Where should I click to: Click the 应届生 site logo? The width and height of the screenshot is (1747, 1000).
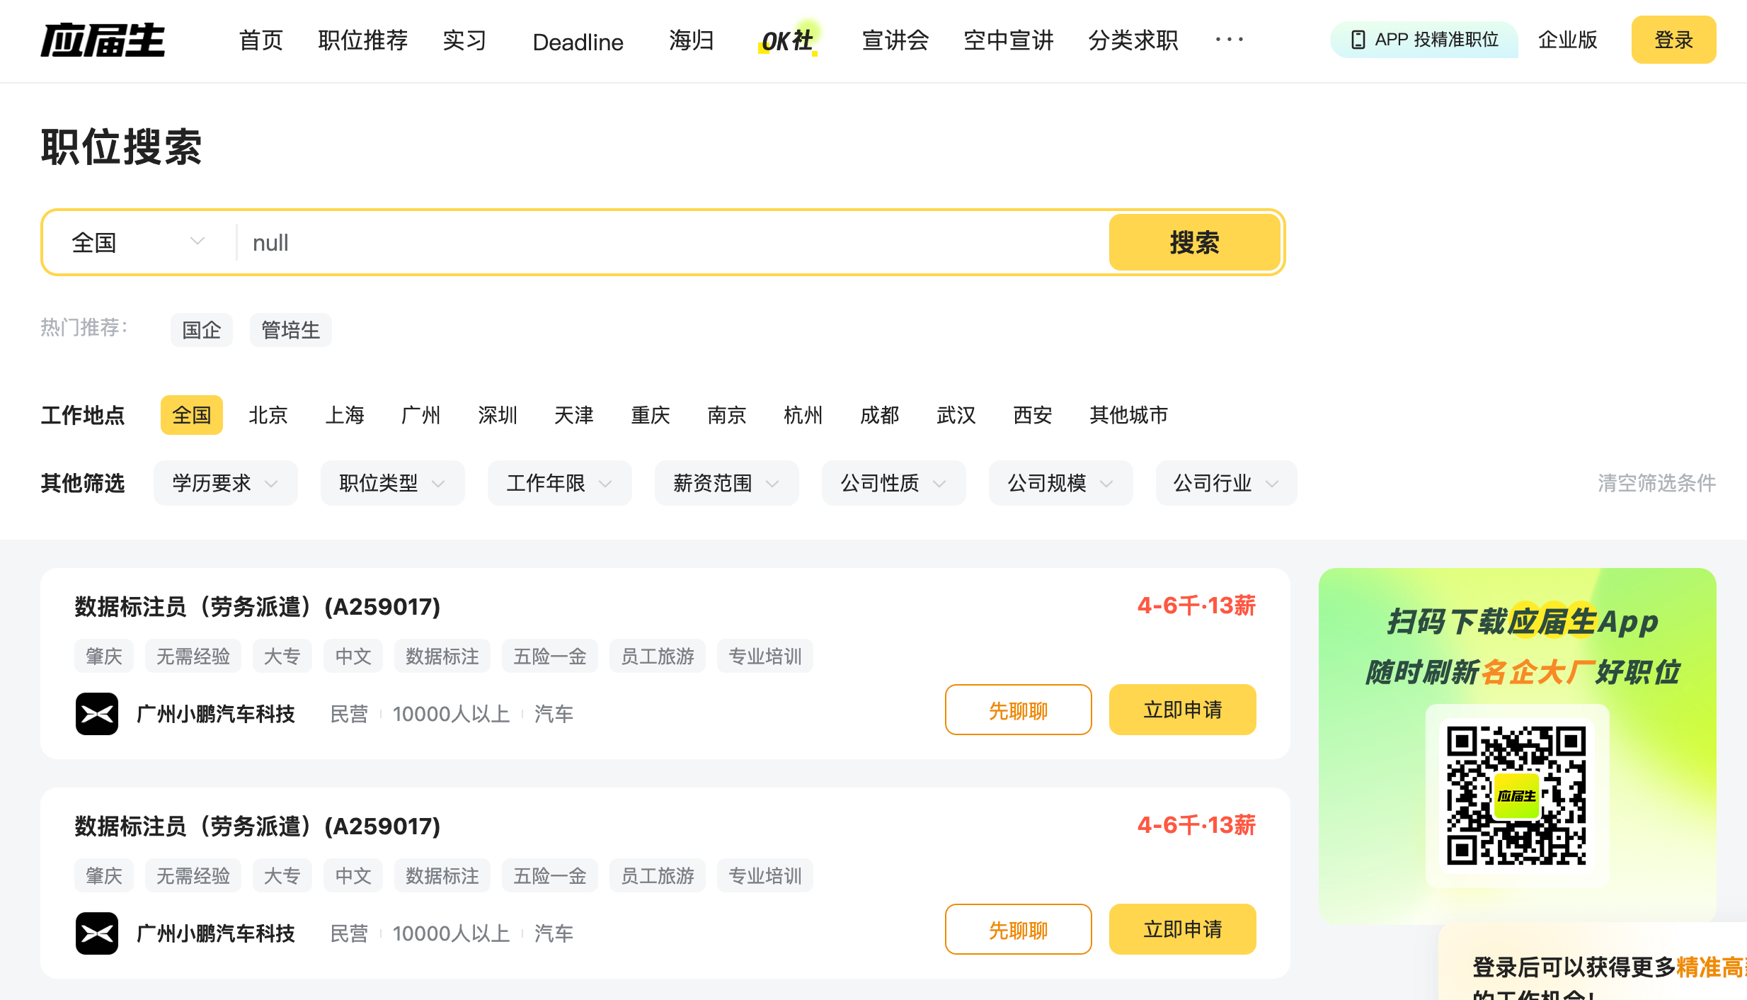tap(103, 40)
